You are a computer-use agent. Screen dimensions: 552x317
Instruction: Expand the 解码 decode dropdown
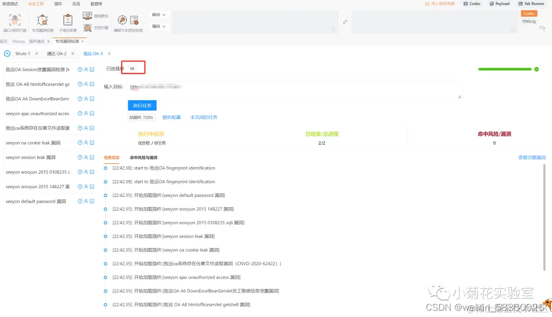click(x=159, y=15)
